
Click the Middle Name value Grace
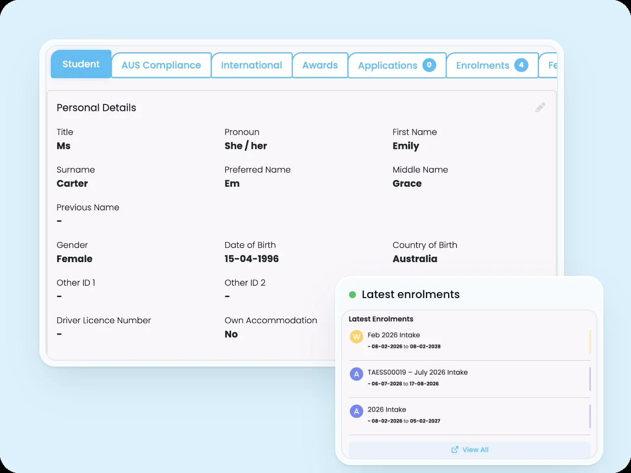[407, 183]
